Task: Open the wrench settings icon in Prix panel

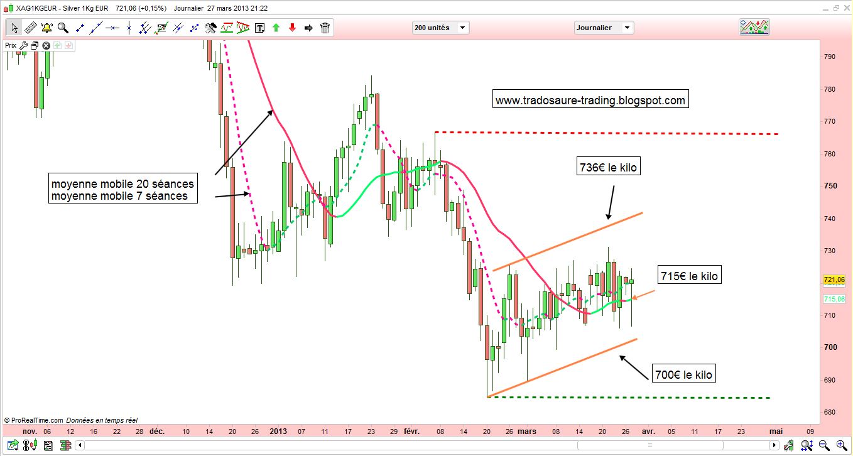Action: (24, 45)
